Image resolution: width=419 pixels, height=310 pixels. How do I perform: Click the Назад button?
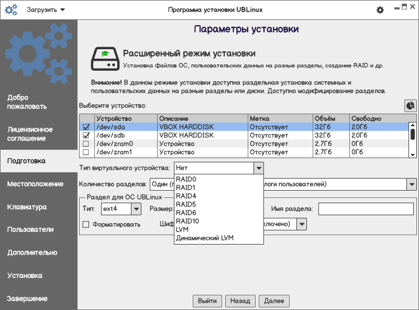(x=240, y=301)
